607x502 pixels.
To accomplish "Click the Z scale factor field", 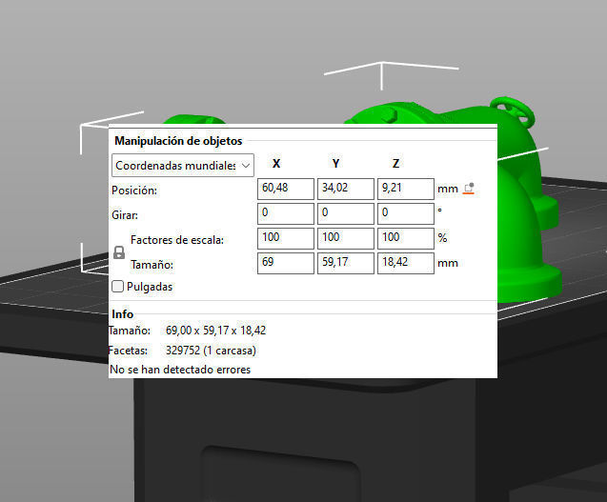I will pos(406,238).
